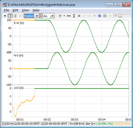The width and height of the screenshot is (133, 128).
Task: Click the show center cursor icon
Action: click(60, 16)
